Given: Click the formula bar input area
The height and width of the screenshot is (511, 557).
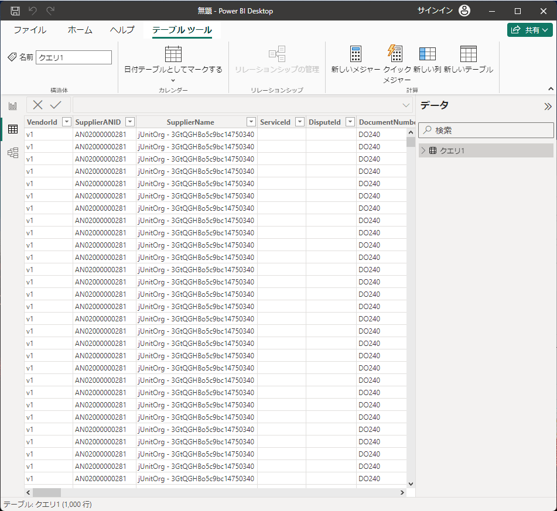Looking at the screenshot, I should [x=238, y=105].
